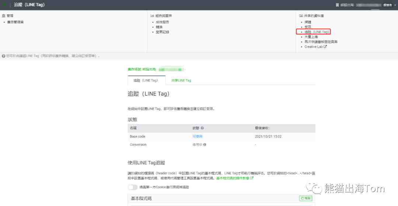Click the help question icon in info bar

pyautogui.click(x=3, y=56)
